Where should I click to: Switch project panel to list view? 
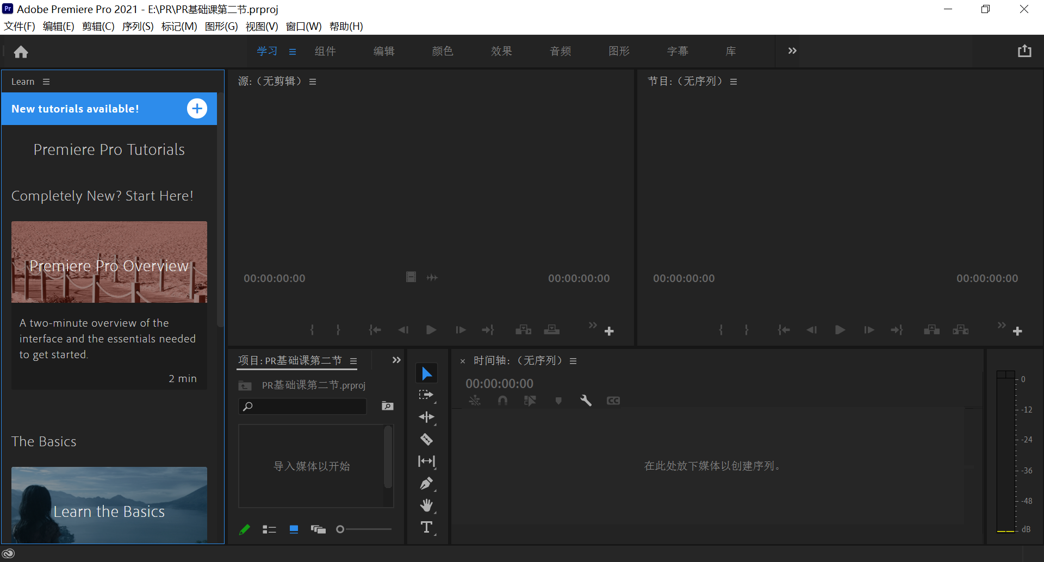[x=269, y=529]
